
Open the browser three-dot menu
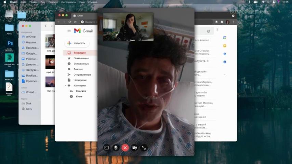[x=233, y=22]
